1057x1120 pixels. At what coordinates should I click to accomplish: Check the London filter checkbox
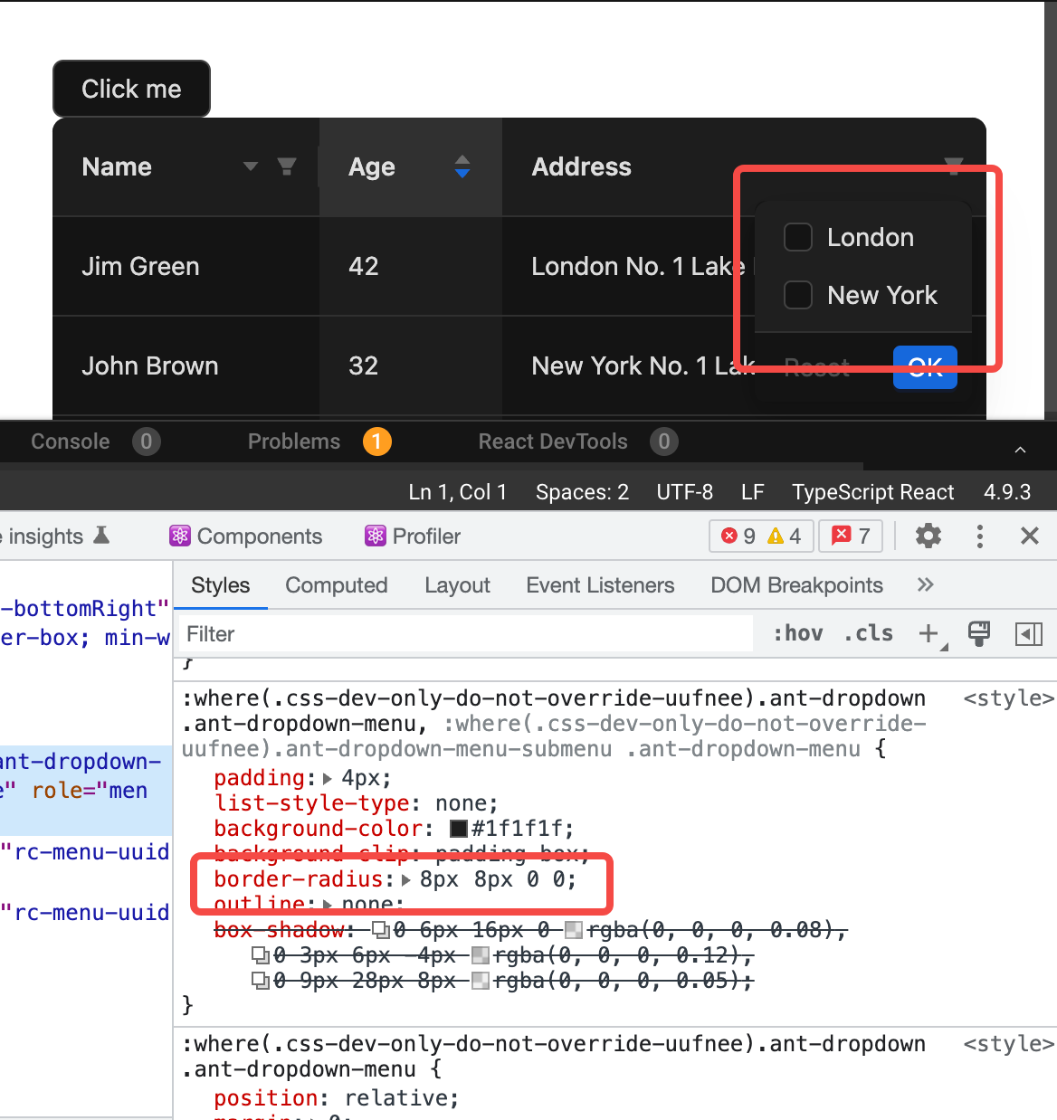click(797, 237)
